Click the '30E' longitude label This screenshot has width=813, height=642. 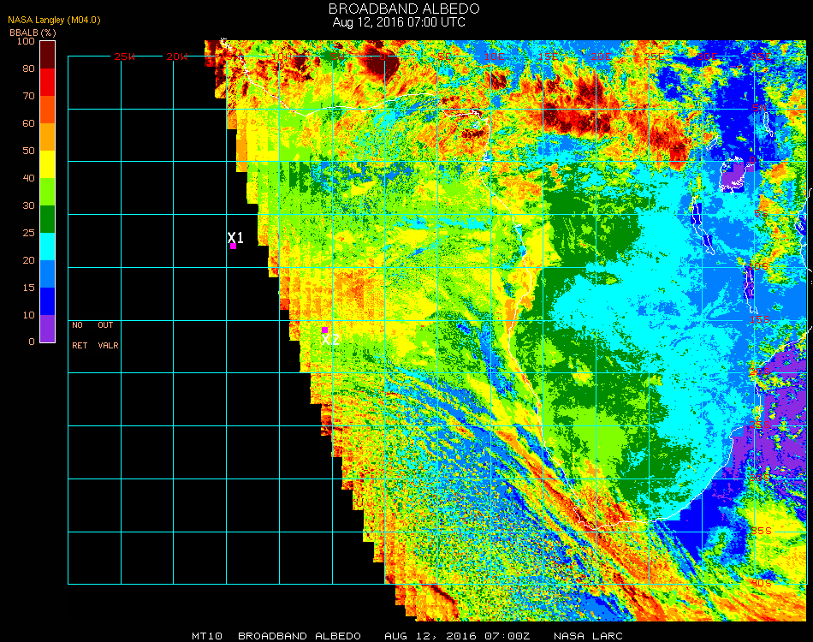707,56
